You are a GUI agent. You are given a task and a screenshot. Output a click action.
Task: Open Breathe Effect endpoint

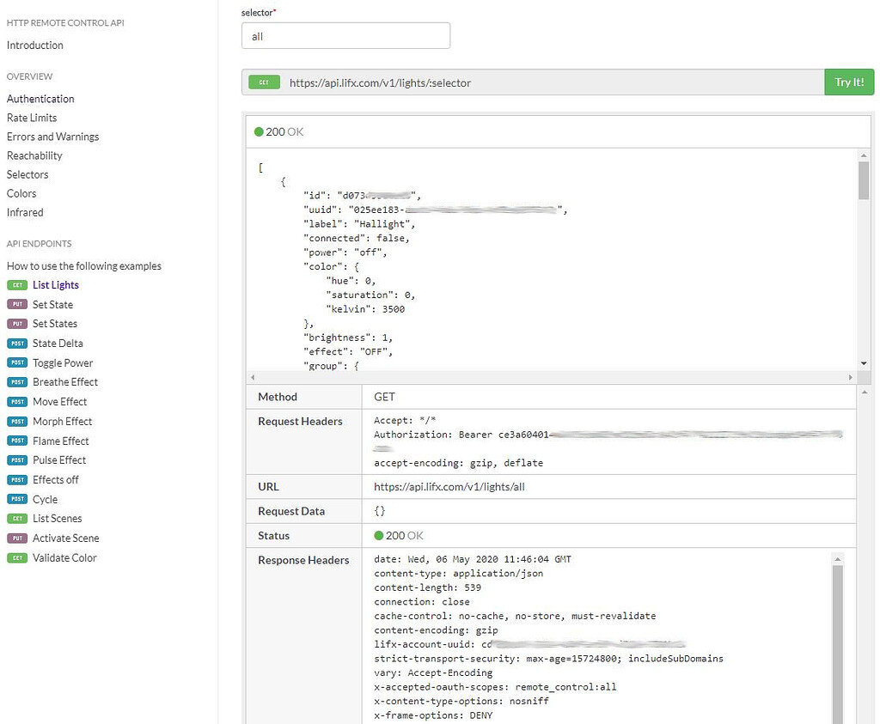click(x=65, y=382)
